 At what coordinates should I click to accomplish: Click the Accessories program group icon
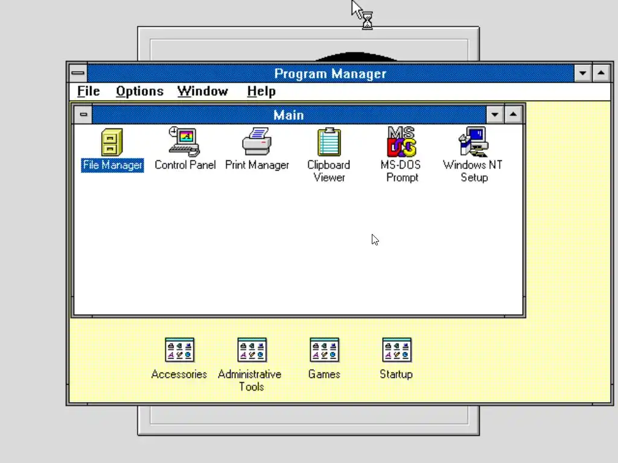click(x=179, y=350)
